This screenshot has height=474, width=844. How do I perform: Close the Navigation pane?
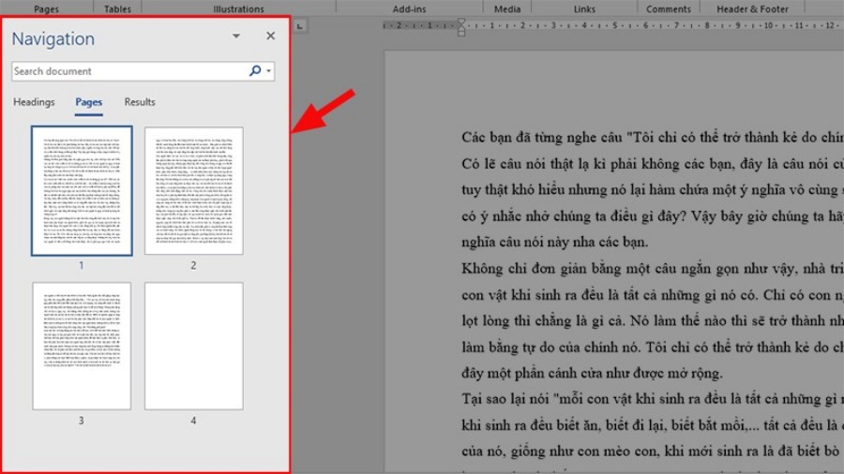tap(270, 37)
